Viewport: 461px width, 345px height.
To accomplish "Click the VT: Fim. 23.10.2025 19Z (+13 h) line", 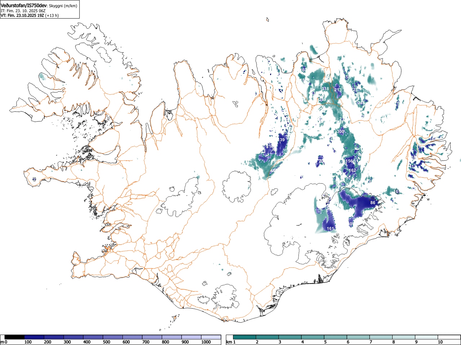I will [30, 15].
